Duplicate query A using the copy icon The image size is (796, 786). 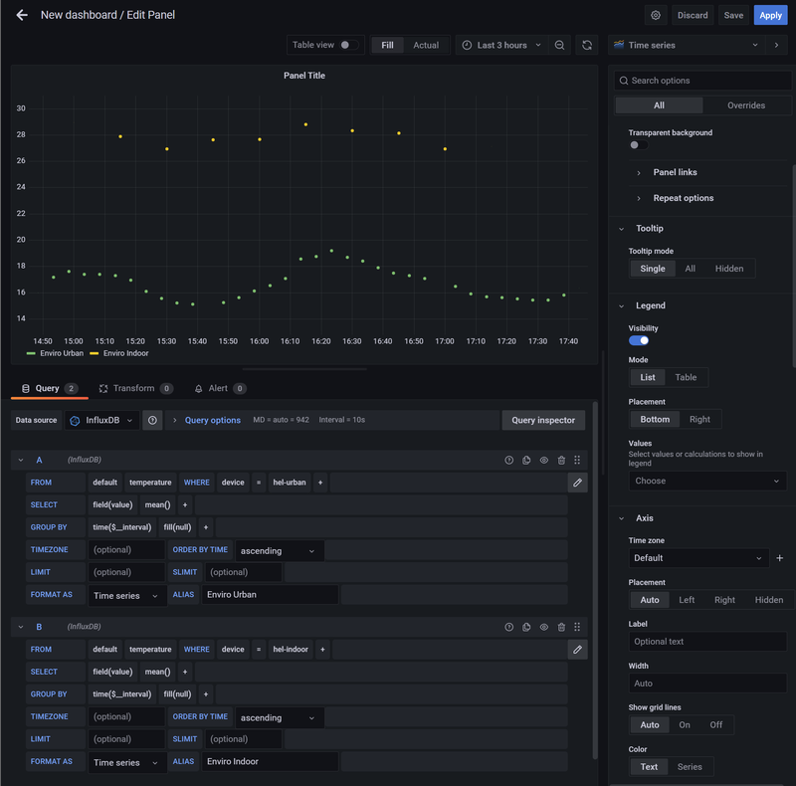[x=526, y=460]
